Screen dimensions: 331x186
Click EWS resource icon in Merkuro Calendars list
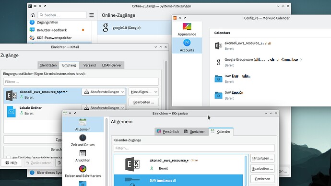tap(218, 46)
